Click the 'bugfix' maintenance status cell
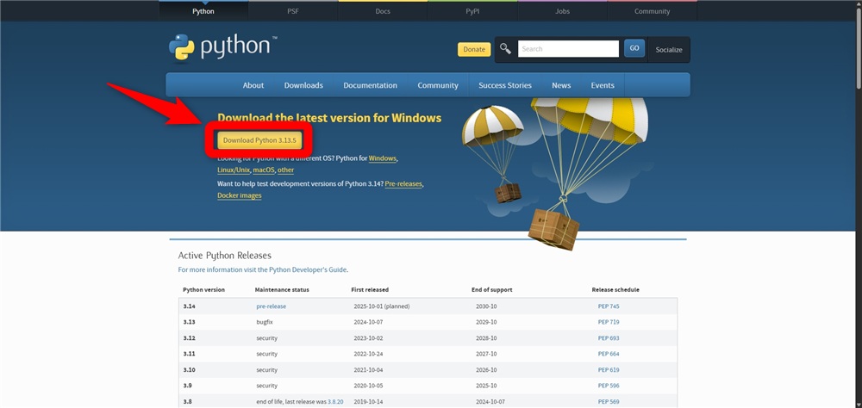 pos(263,322)
